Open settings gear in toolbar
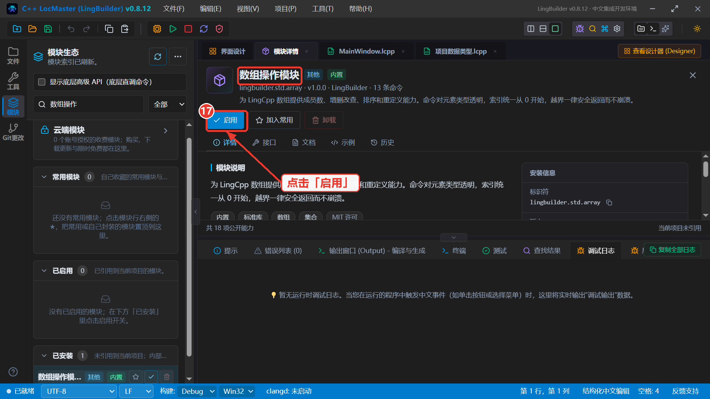Image resolution: width=710 pixels, height=399 pixels. pos(617,29)
